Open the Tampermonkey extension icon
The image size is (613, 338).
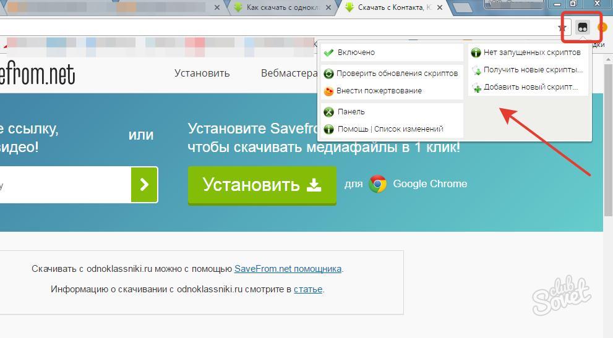(583, 28)
